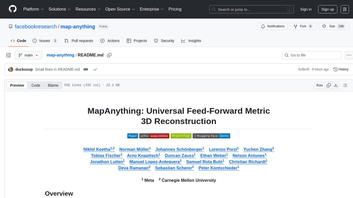This screenshot has height=198, width=353.
Task: Open the GitHub homepage logo
Action: click(13, 9)
